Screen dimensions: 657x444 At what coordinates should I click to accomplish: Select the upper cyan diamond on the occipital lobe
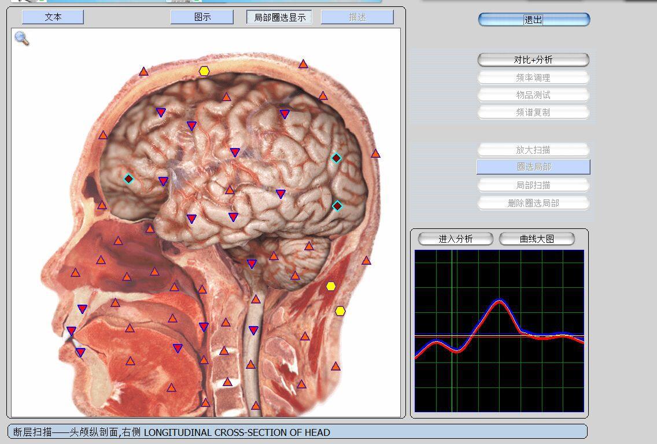pos(337,158)
